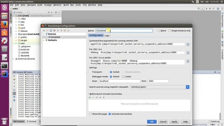Open the Build menu
Viewport: 224px width, 126px height.
click(66, 5)
